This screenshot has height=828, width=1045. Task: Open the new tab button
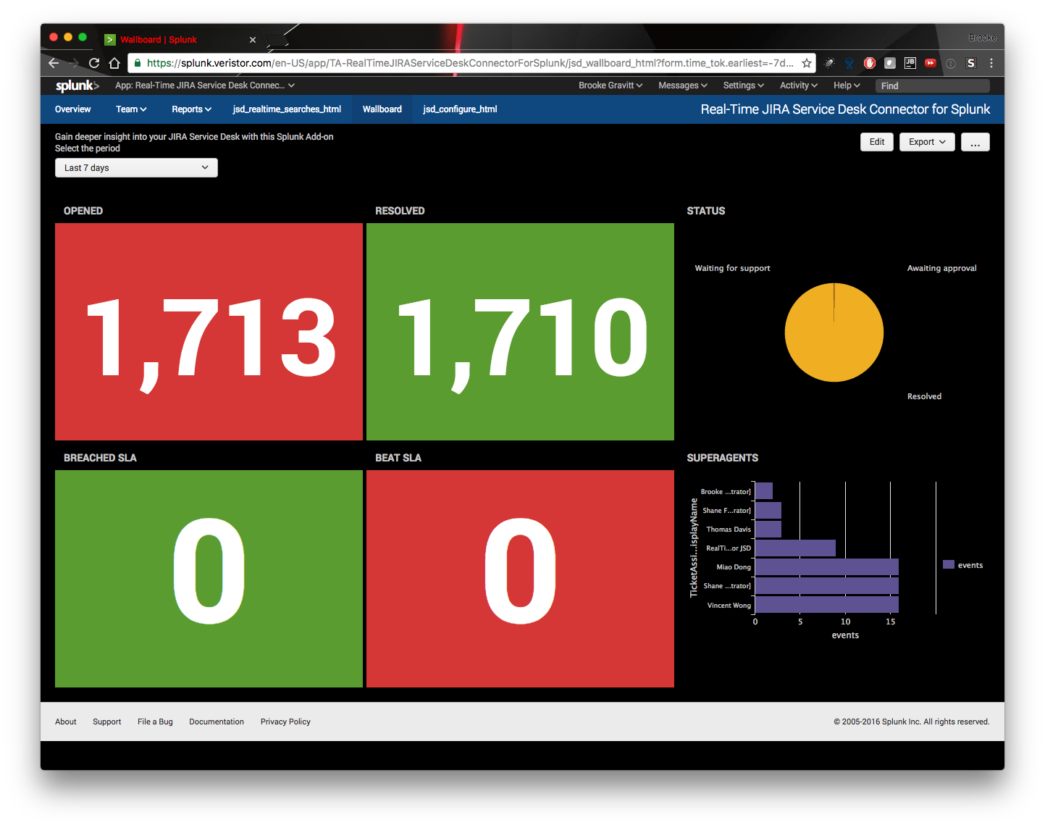[x=277, y=39]
